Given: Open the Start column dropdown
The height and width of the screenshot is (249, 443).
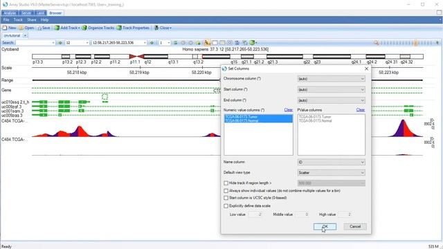Looking at the screenshot, I should (x=331, y=89).
